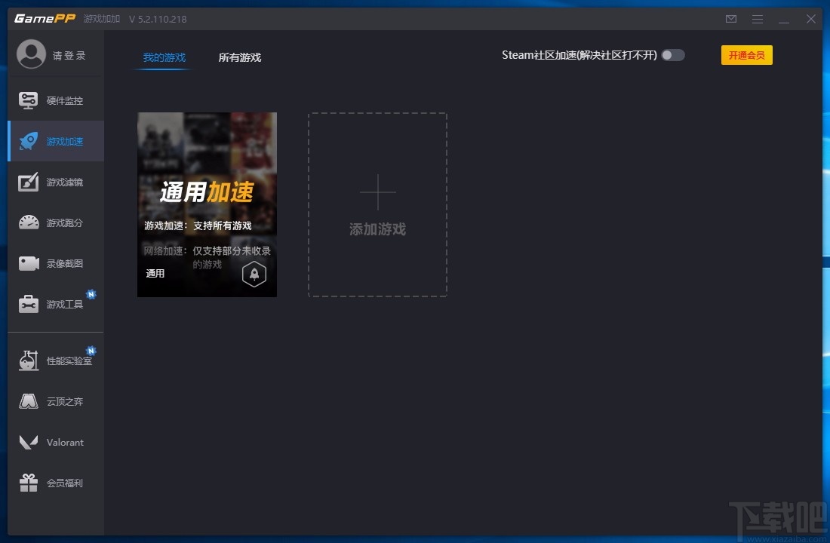Toggle the boost notification bell on 通用加速 card
Screen dimensions: 830x543
click(254, 274)
